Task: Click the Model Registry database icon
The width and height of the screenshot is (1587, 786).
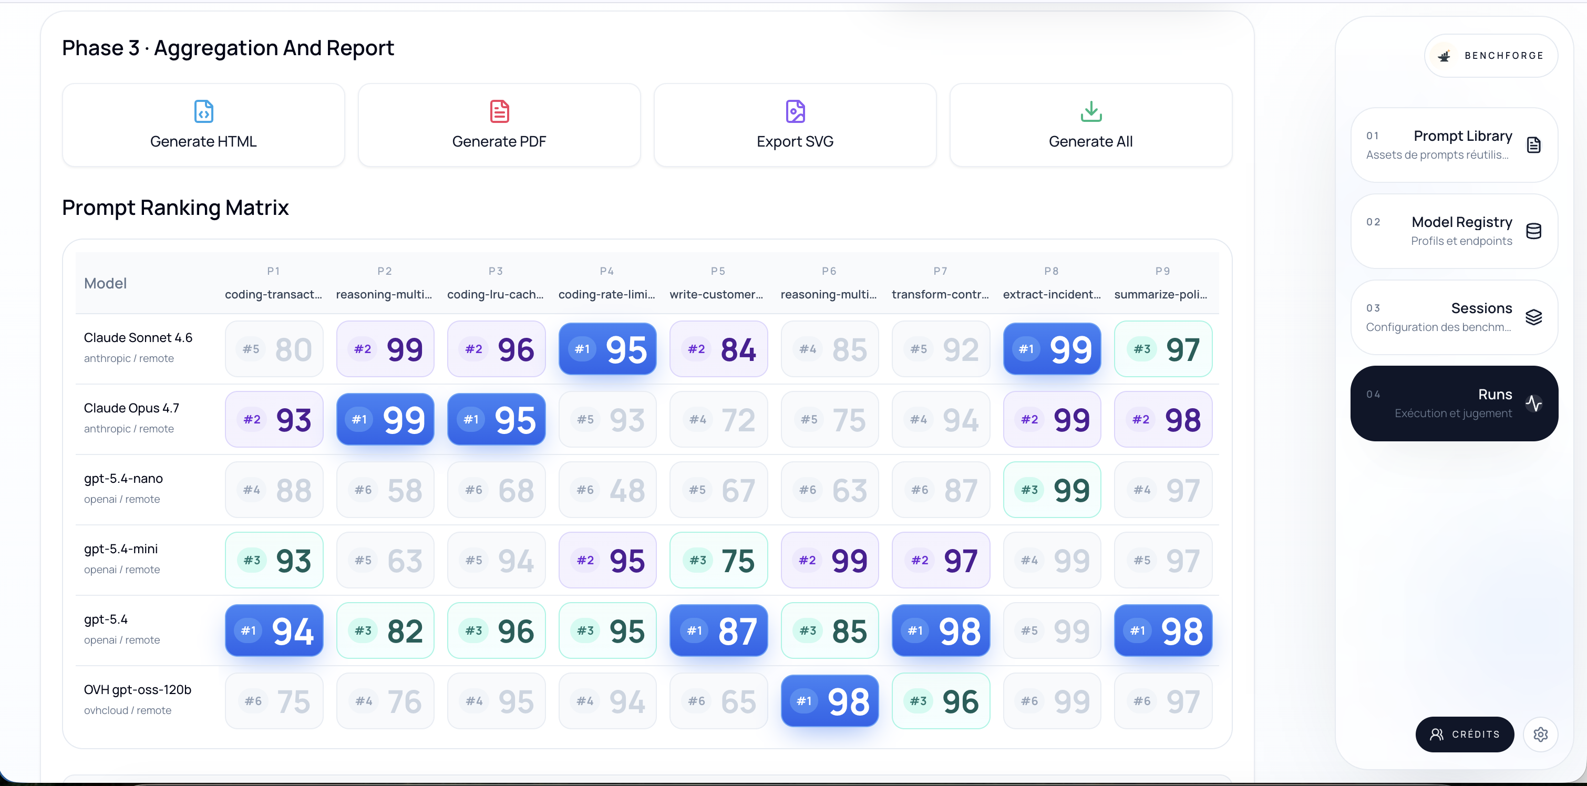Action: pyautogui.click(x=1533, y=232)
